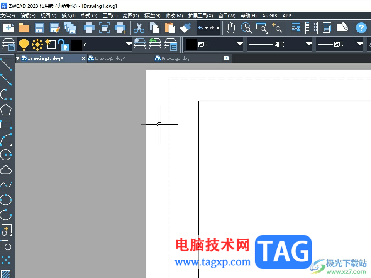Toggle layer 0 viewport freeze icon
Viewport: 371px width, 278px height.
(x=51, y=44)
